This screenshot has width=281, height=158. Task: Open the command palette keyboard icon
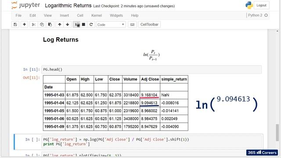[x=132, y=25]
